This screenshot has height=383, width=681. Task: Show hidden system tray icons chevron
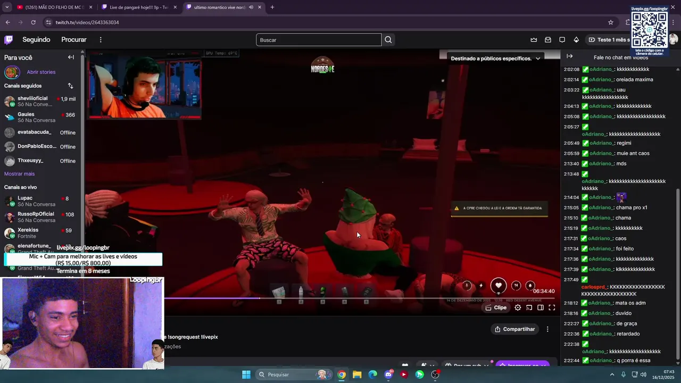coord(611,374)
